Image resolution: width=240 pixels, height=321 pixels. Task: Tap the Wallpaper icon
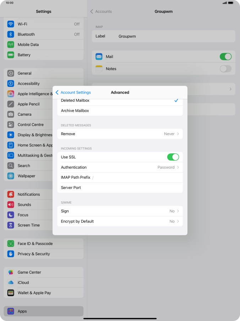(11, 176)
